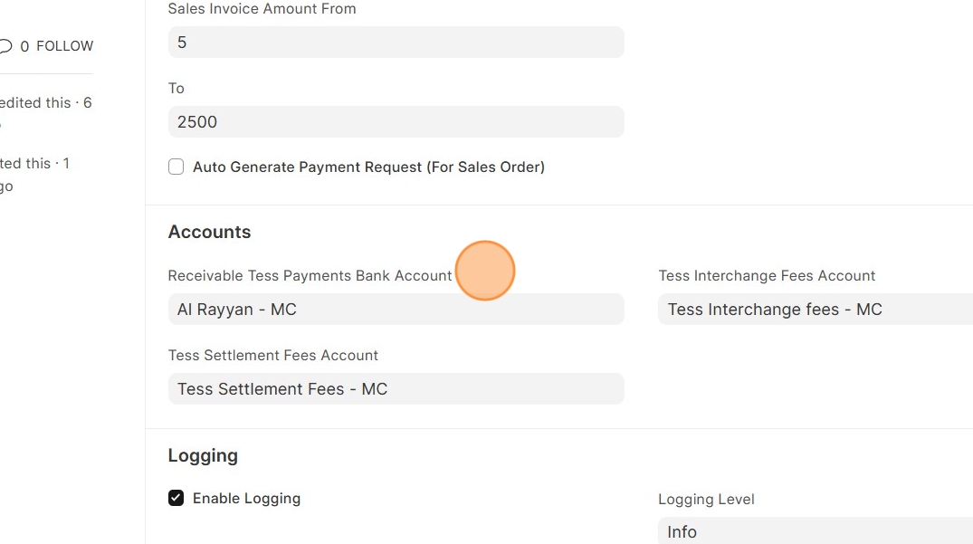Click the "Tess Interchange Fees Account" label
Viewport: 973px width, 544px height.
[767, 276]
